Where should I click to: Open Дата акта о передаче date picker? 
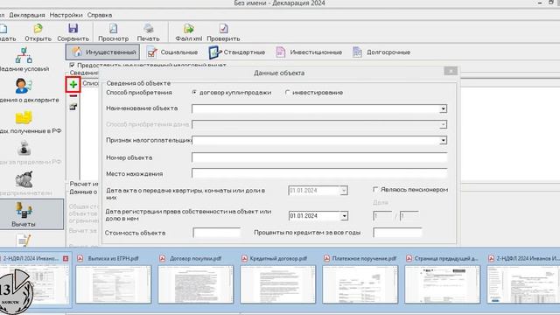click(344, 191)
